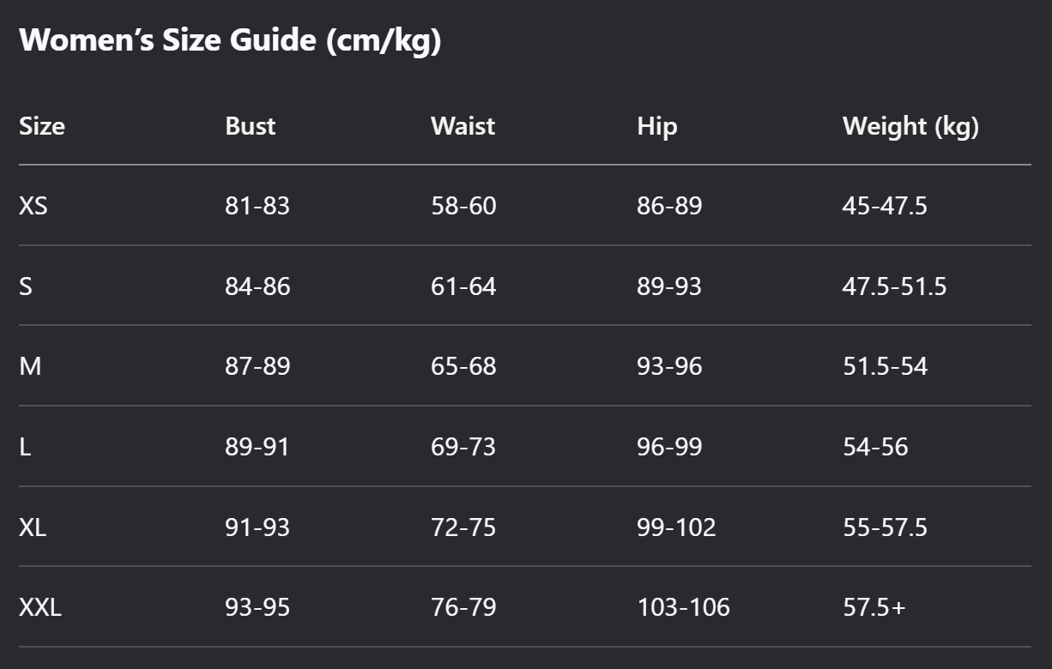
Task: Click the Waist column header
Action: click(x=463, y=126)
